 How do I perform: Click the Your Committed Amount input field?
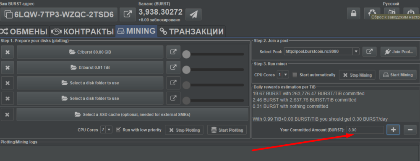365,130
